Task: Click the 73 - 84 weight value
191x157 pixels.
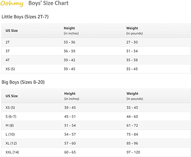Action: click(x=132, y=134)
